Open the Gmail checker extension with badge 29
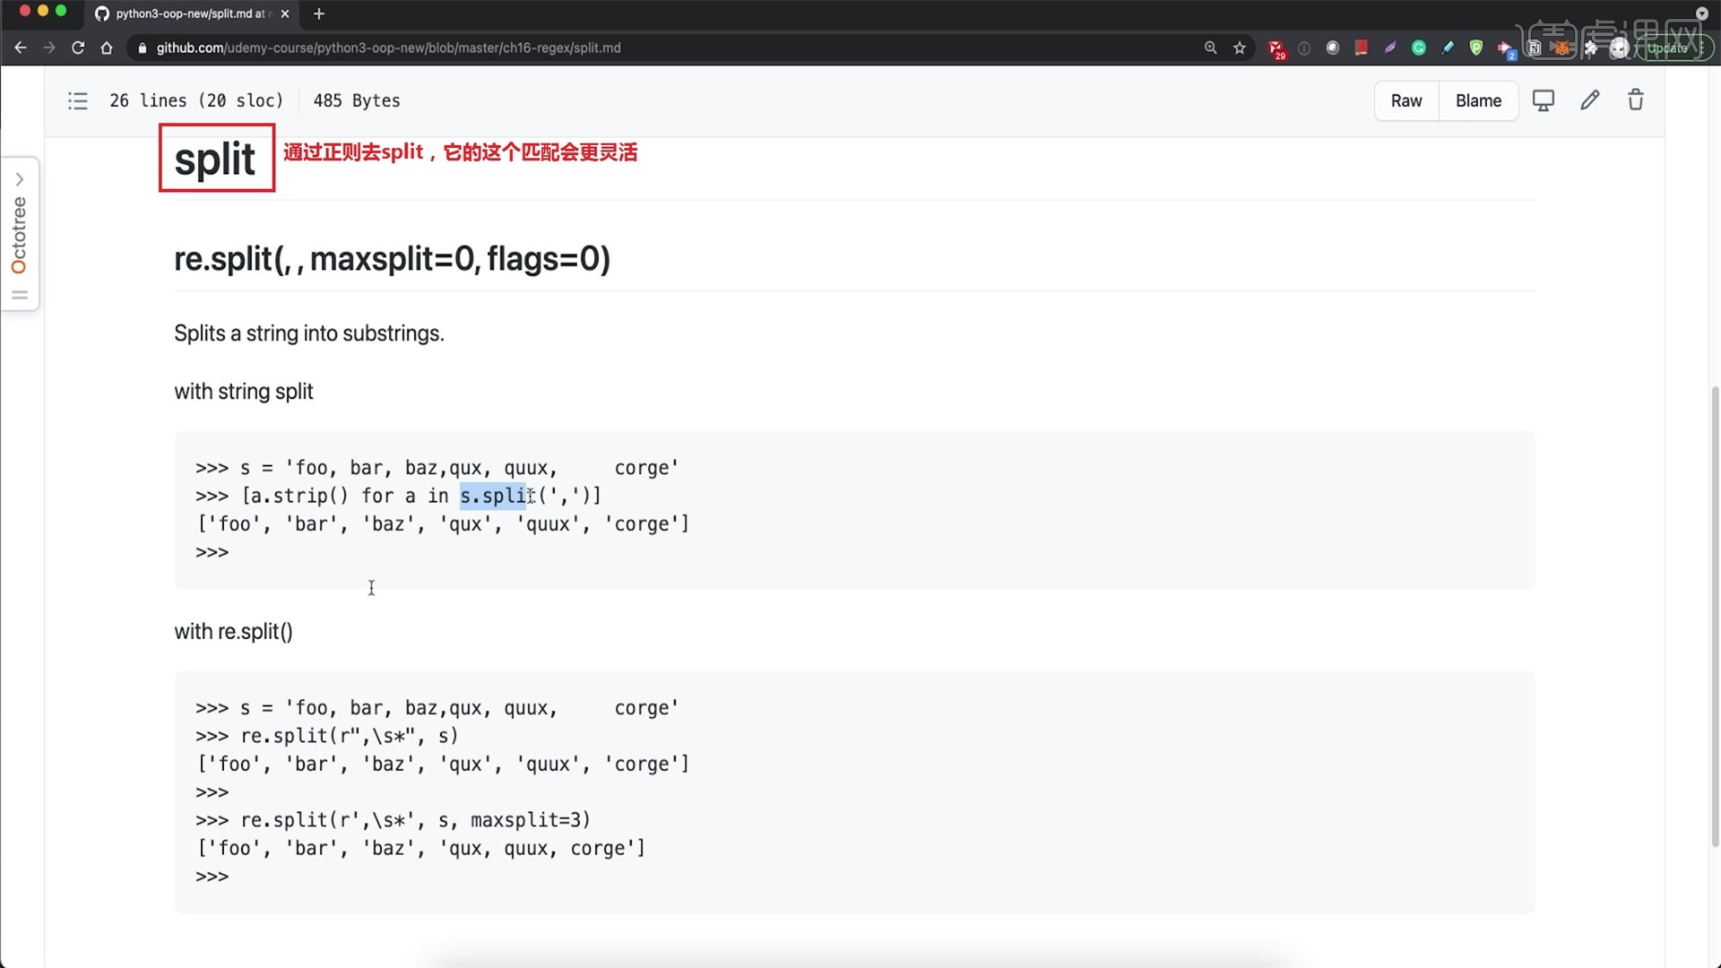 coord(1276,49)
